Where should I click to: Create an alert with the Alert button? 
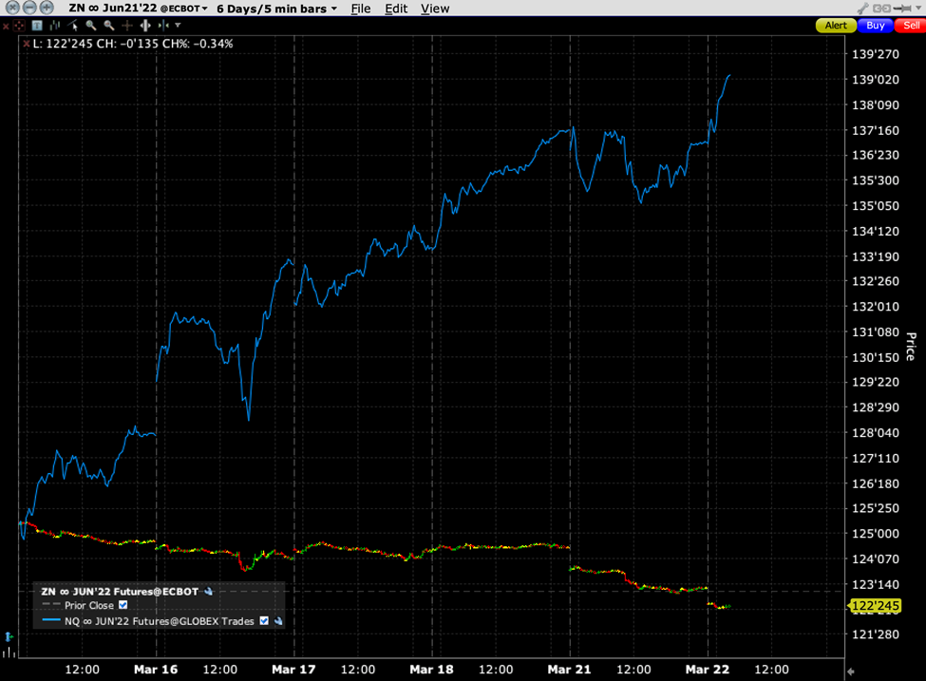[835, 26]
